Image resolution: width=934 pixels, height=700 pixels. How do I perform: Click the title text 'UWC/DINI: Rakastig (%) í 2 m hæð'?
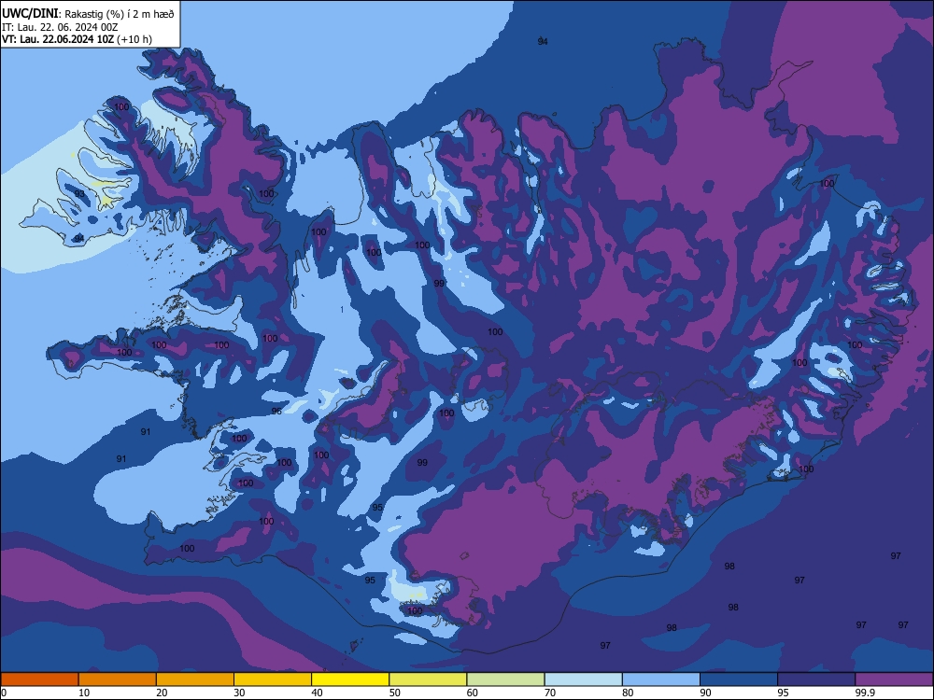click(88, 14)
